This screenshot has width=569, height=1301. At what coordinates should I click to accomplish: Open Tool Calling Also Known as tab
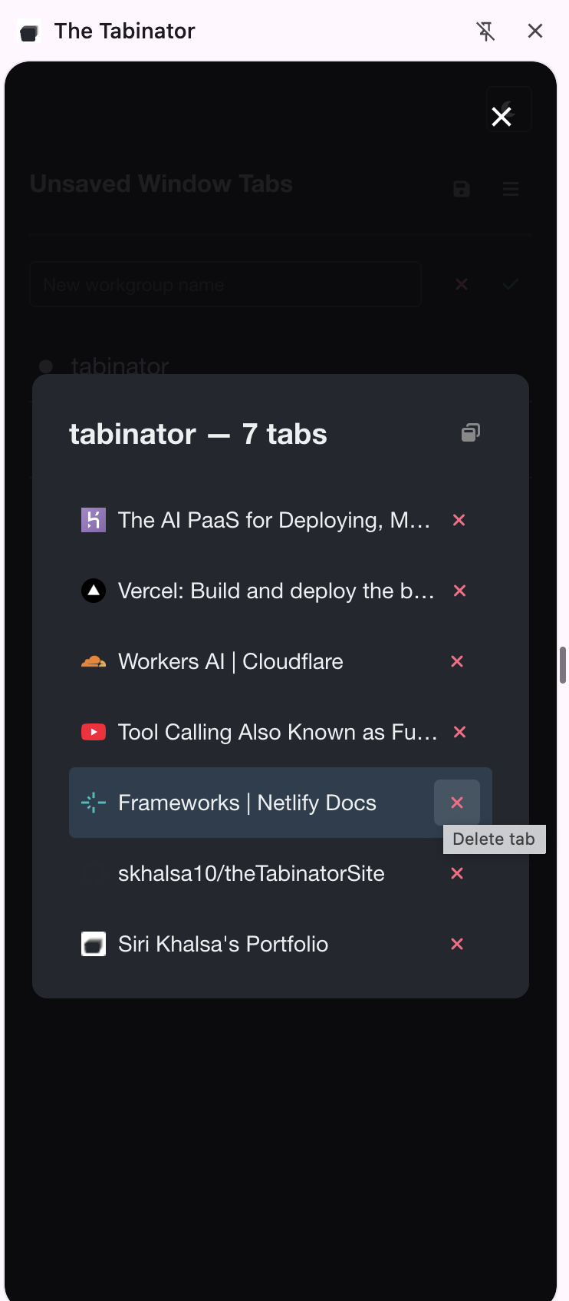point(277,732)
